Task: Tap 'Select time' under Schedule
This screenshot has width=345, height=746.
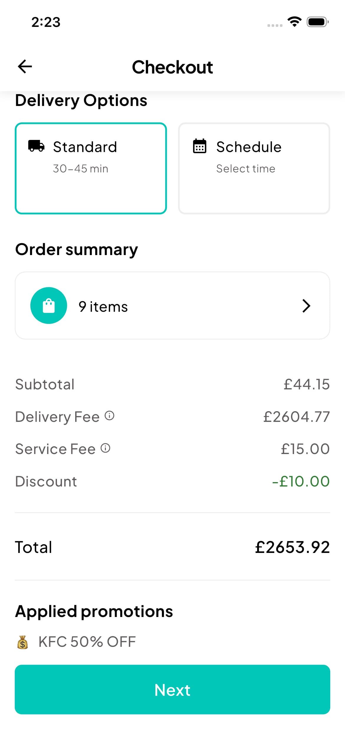Action: point(246,169)
